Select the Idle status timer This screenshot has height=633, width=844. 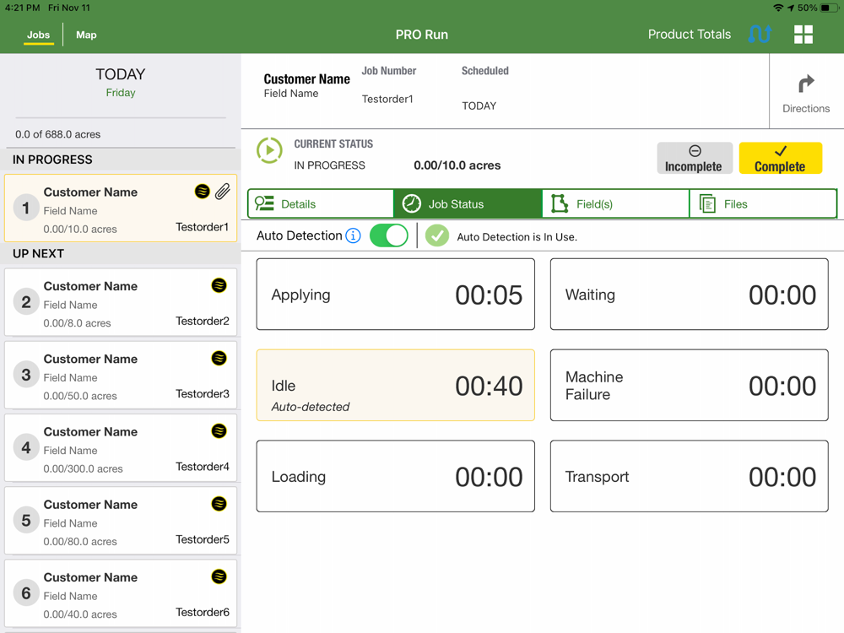396,386
